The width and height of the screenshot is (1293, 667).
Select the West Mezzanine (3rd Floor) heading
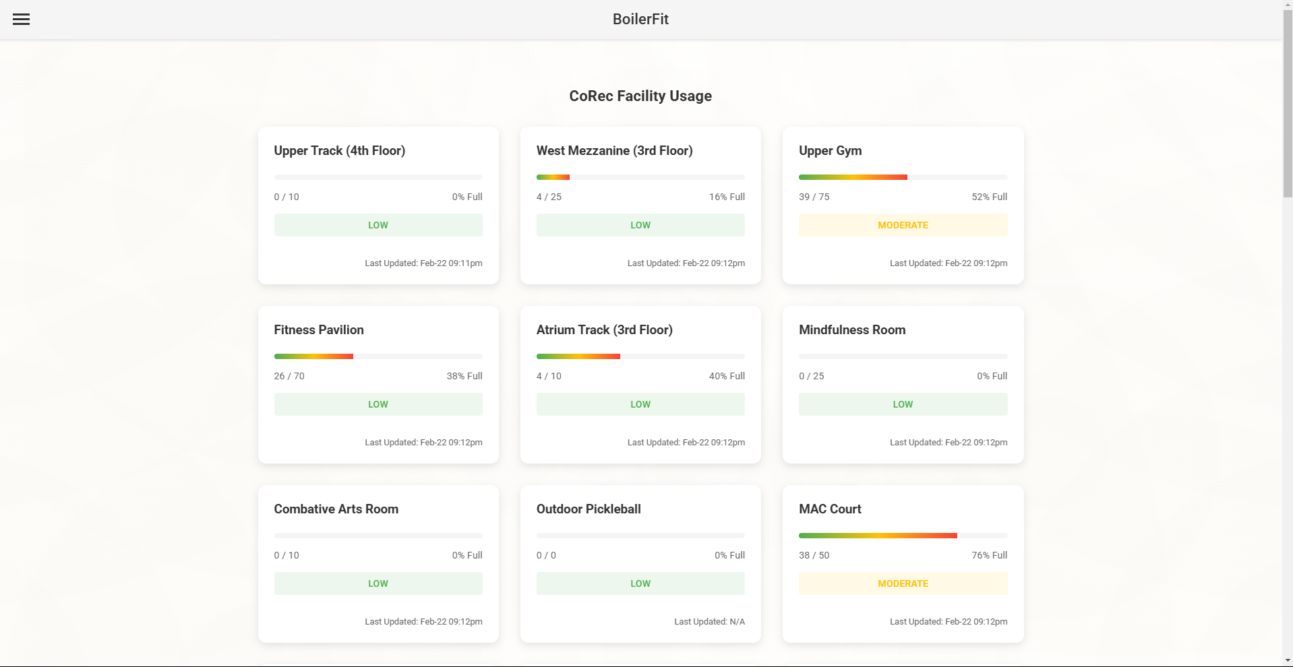[x=614, y=150]
